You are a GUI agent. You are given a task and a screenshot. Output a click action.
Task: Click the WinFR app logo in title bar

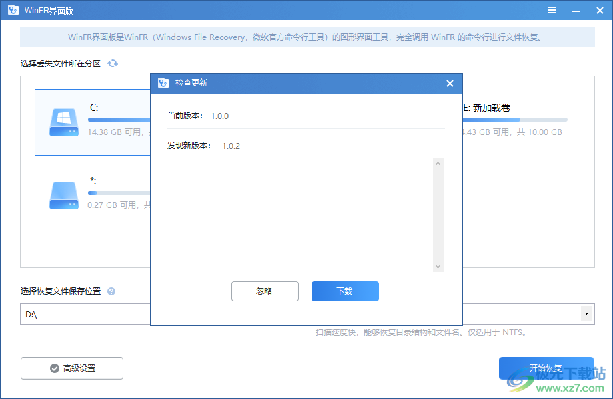13,10
